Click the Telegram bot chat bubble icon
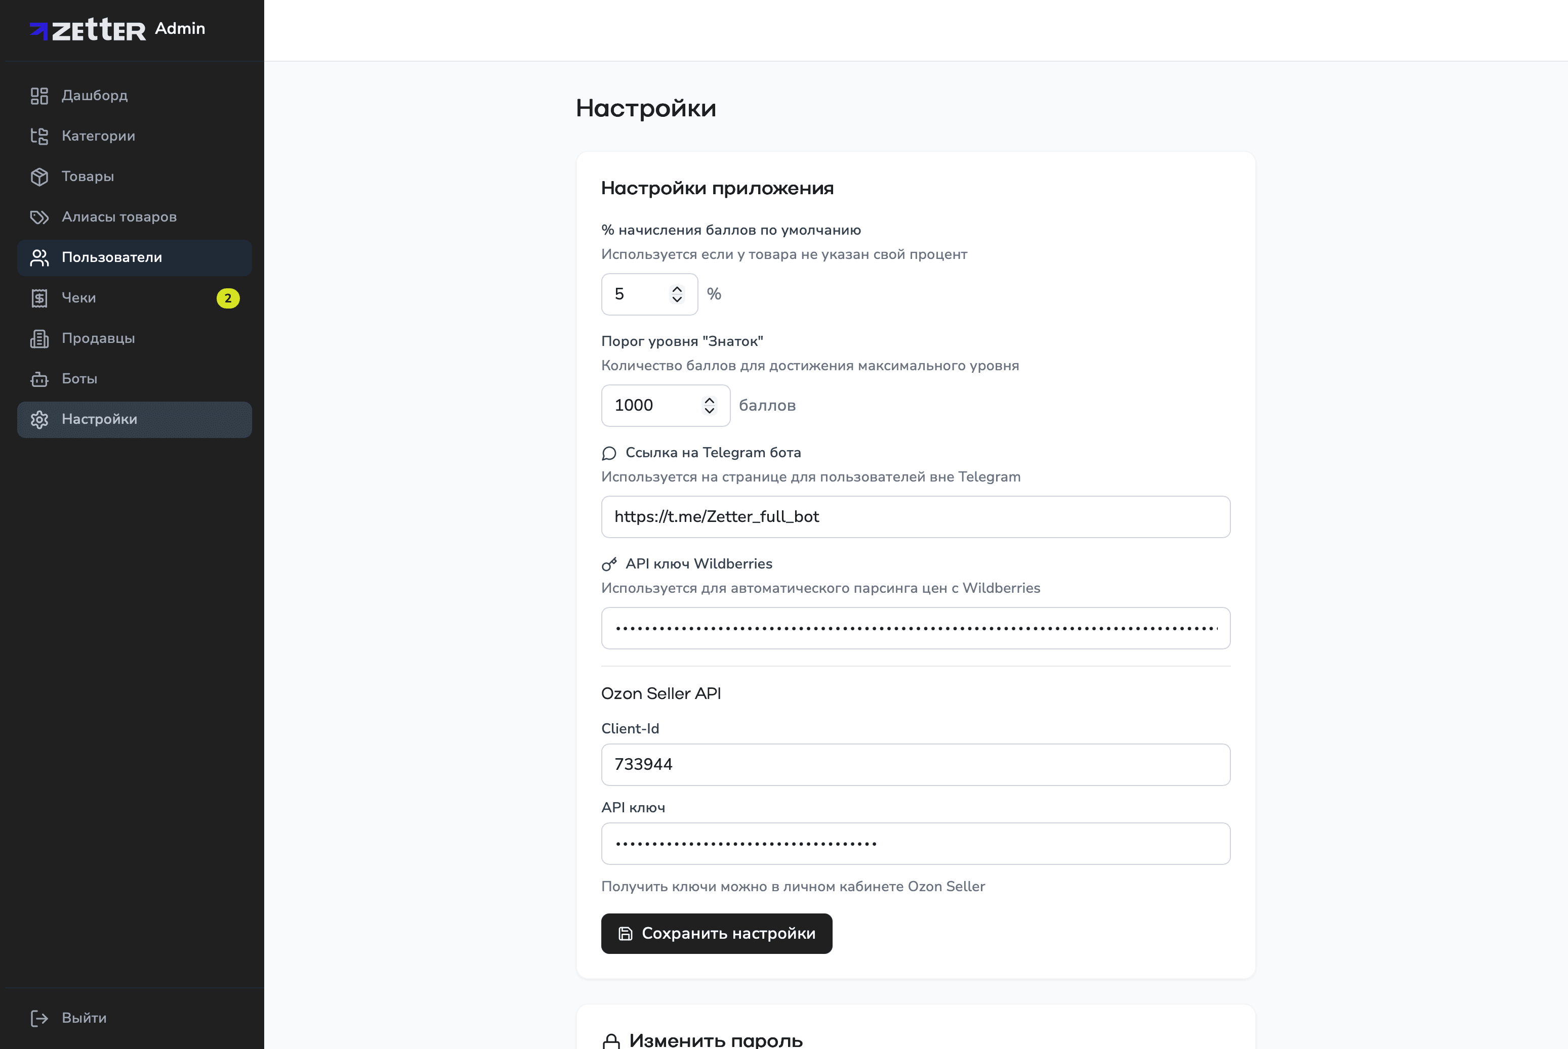Screen dimensions: 1568x1049 609,453
